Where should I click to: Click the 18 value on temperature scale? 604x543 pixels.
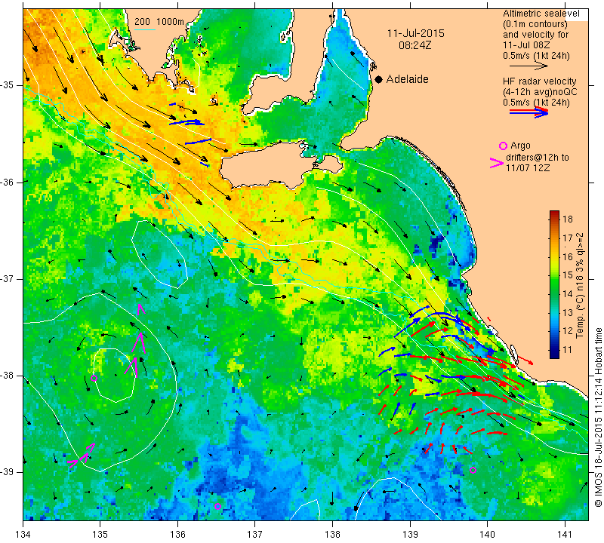[568, 219]
